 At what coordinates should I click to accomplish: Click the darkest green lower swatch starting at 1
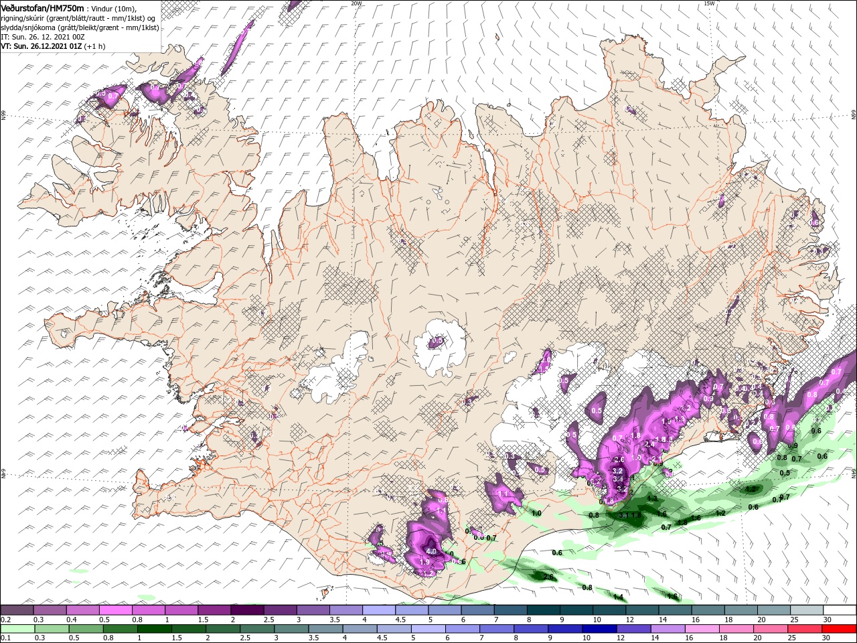155,629
